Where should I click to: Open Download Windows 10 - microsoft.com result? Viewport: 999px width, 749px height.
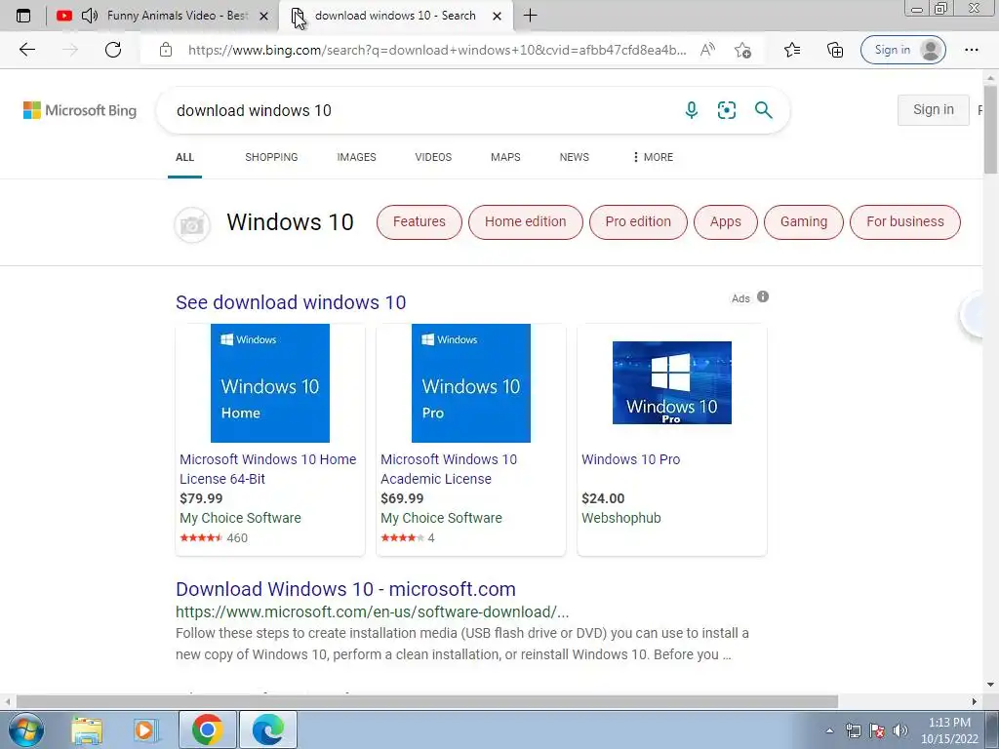(346, 589)
